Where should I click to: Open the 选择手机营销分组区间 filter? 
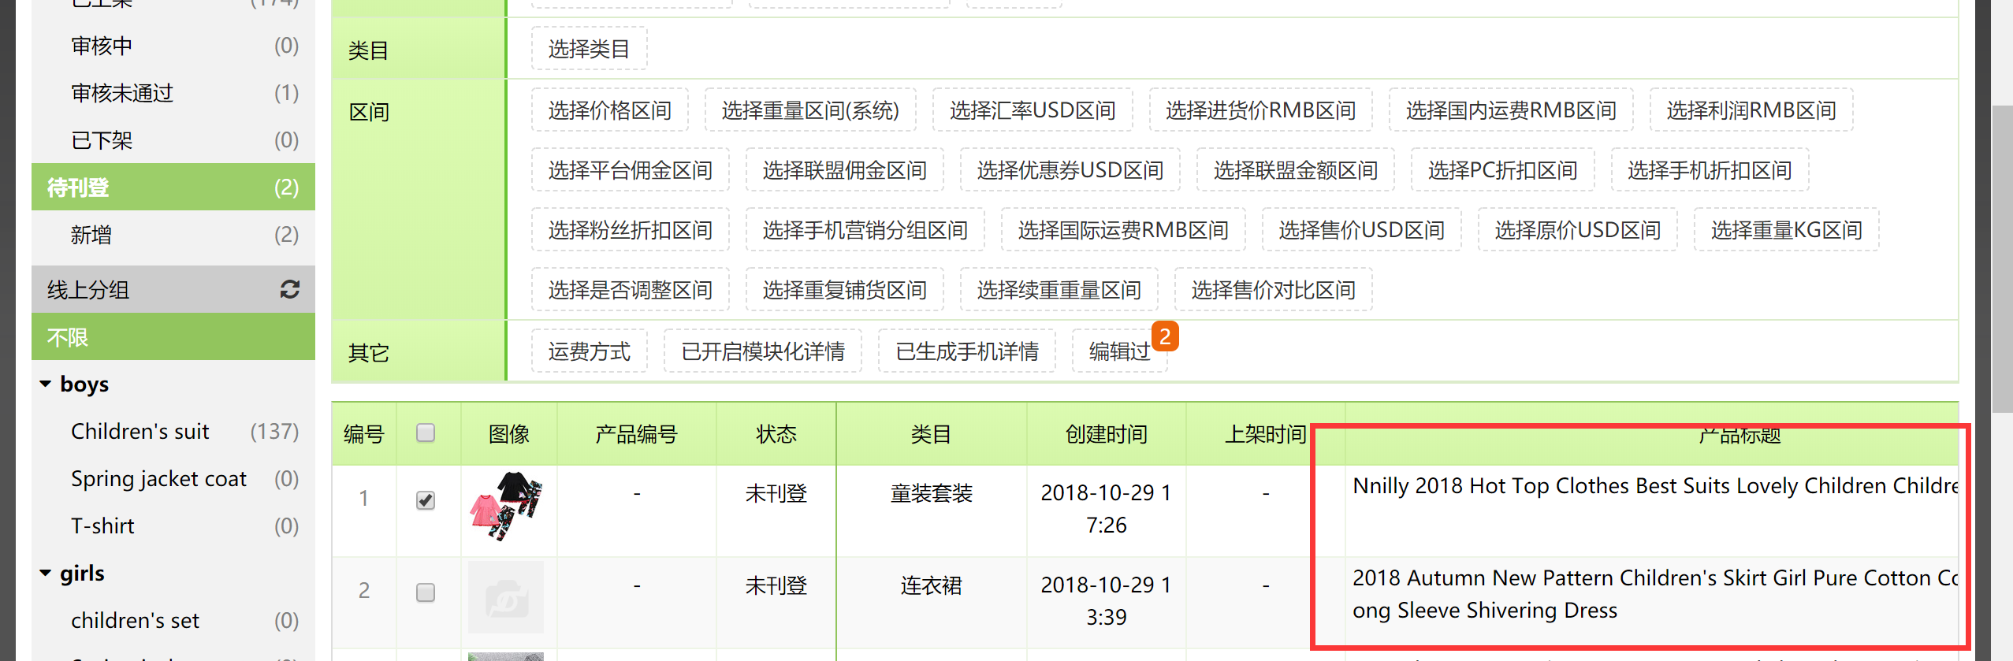point(865,230)
